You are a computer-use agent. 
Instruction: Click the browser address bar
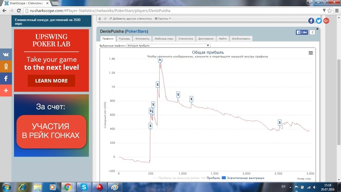[x=172, y=10]
